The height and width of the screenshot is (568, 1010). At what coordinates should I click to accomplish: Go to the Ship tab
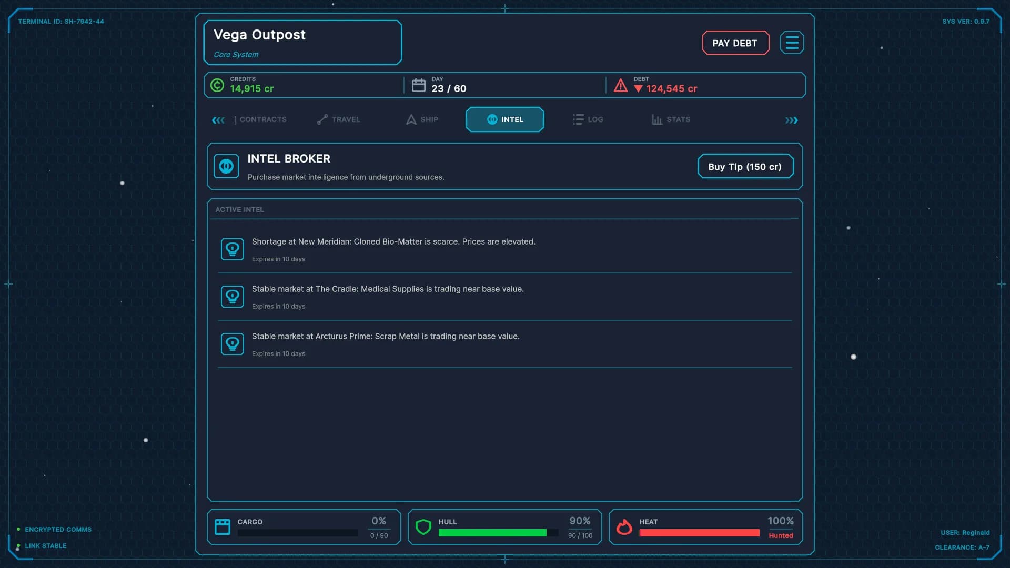[422, 119]
